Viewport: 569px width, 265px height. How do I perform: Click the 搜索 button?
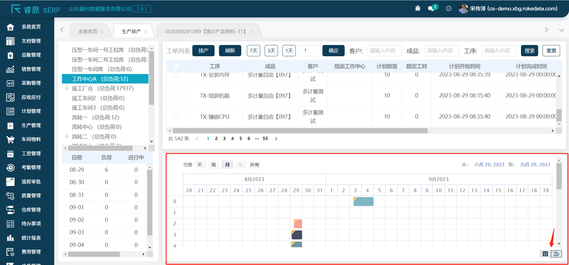click(x=529, y=51)
